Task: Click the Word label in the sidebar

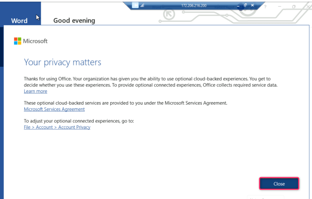Action: [x=19, y=21]
